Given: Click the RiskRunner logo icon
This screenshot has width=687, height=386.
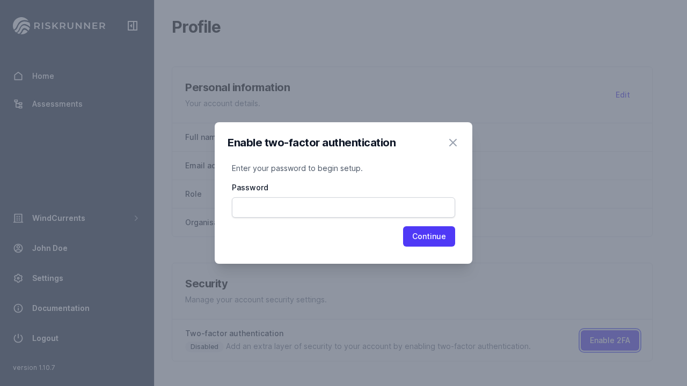Looking at the screenshot, I should (x=21, y=26).
